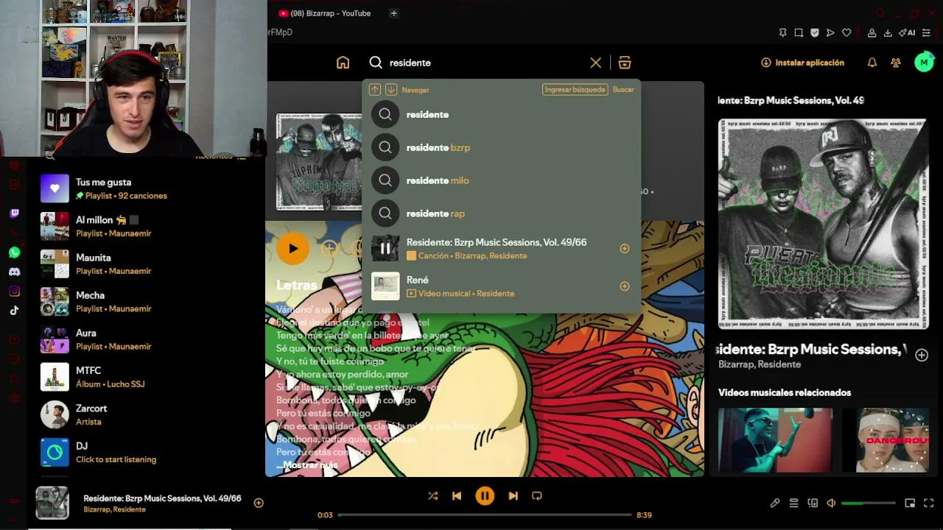The height and width of the screenshot is (530, 943).
Task: Click now-playing bar album thumbnail
Action: tap(52, 503)
